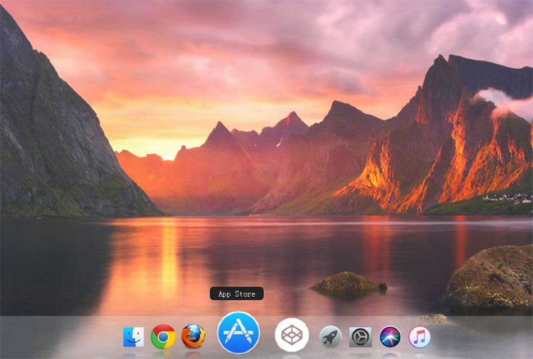The image size is (533, 359).
Task: Open the Firefox browser
Action: click(193, 336)
